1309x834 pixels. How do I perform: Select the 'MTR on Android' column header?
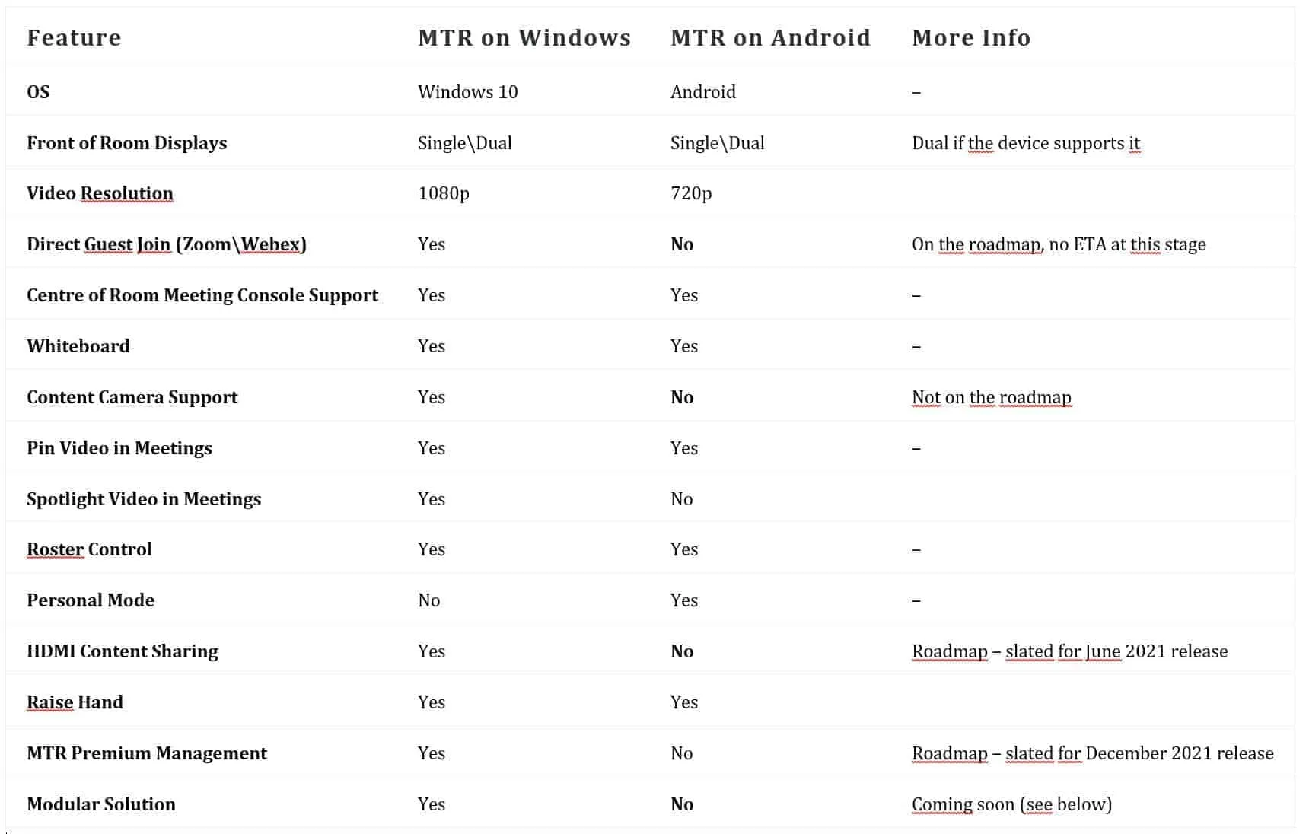pyautogui.click(x=770, y=37)
